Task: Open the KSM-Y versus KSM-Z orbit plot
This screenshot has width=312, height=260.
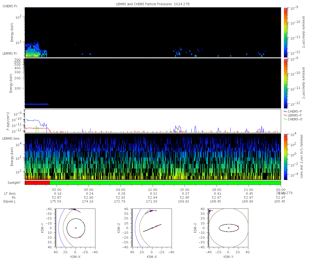Action: point(229,228)
